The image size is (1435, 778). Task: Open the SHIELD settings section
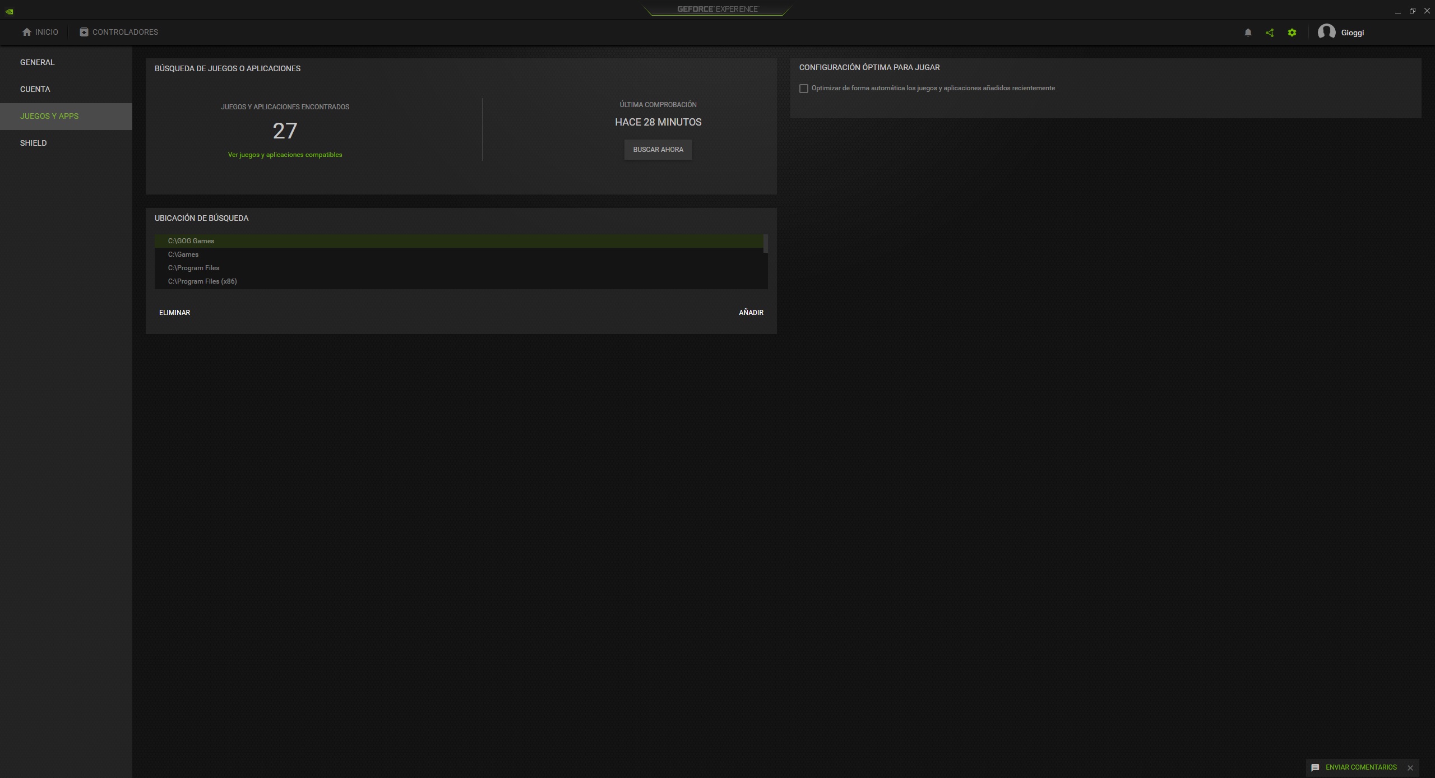(66, 143)
